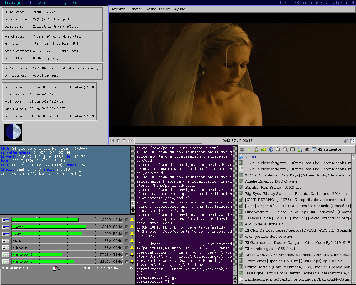Click the alarm bell for /var
356x285 pixels.
point(132,234)
